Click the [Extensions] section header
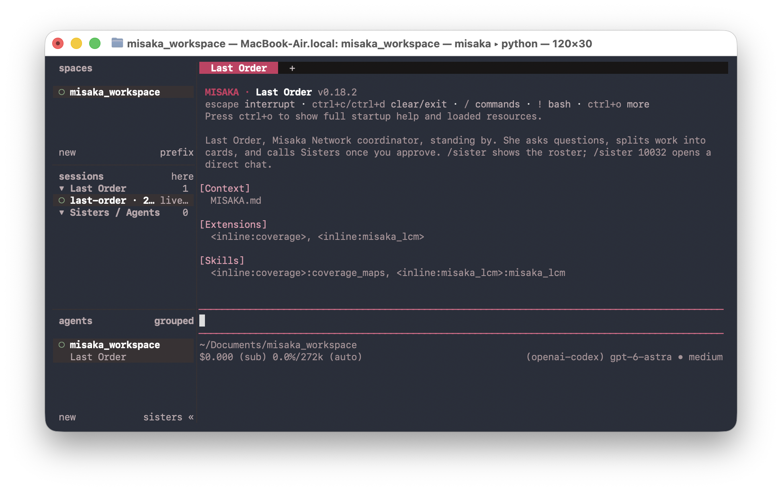782x491 pixels. pyautogui.click(x=233, y=225)
